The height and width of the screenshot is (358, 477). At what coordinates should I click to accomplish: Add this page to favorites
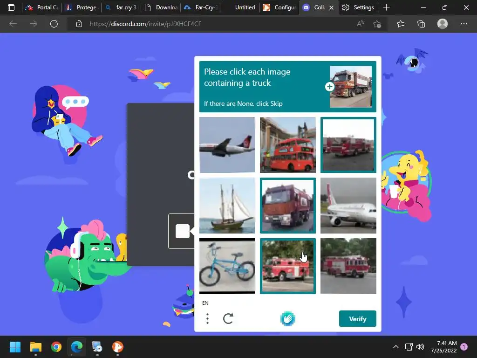pyautogui.click(x=377, y=24)
